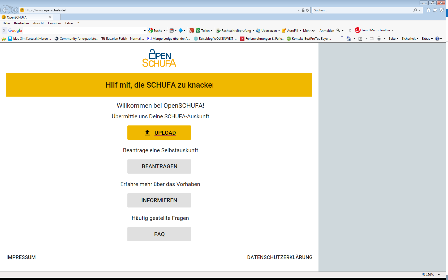Open the DATENSCHUTZERKLÄRUNG link
The height and width of the screenshot is (280, 448).
[x=280, y=257]
